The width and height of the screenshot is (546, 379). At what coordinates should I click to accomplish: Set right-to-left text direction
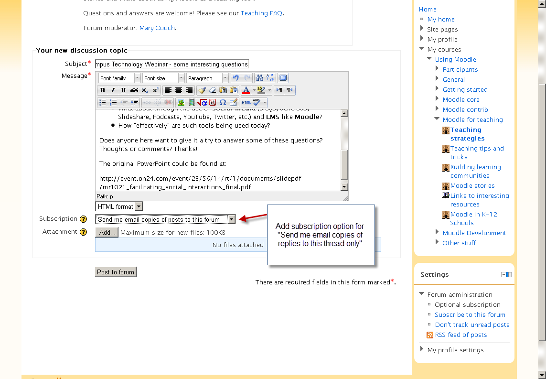289,90
